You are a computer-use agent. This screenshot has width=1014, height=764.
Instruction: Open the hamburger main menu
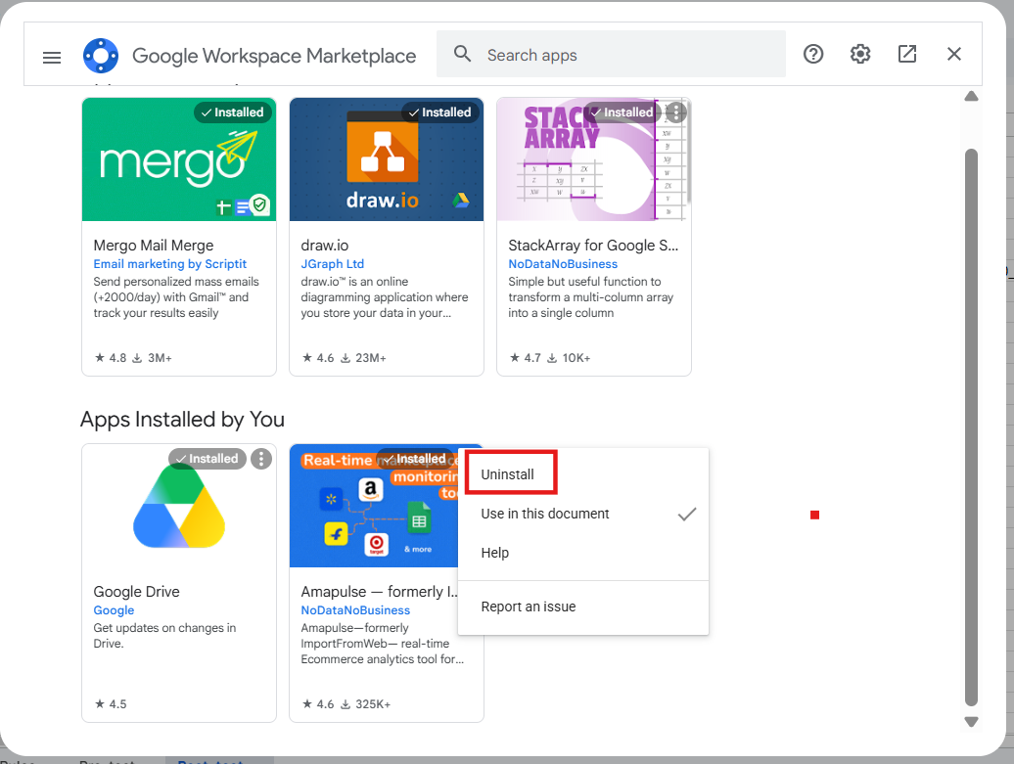[52, 58]
